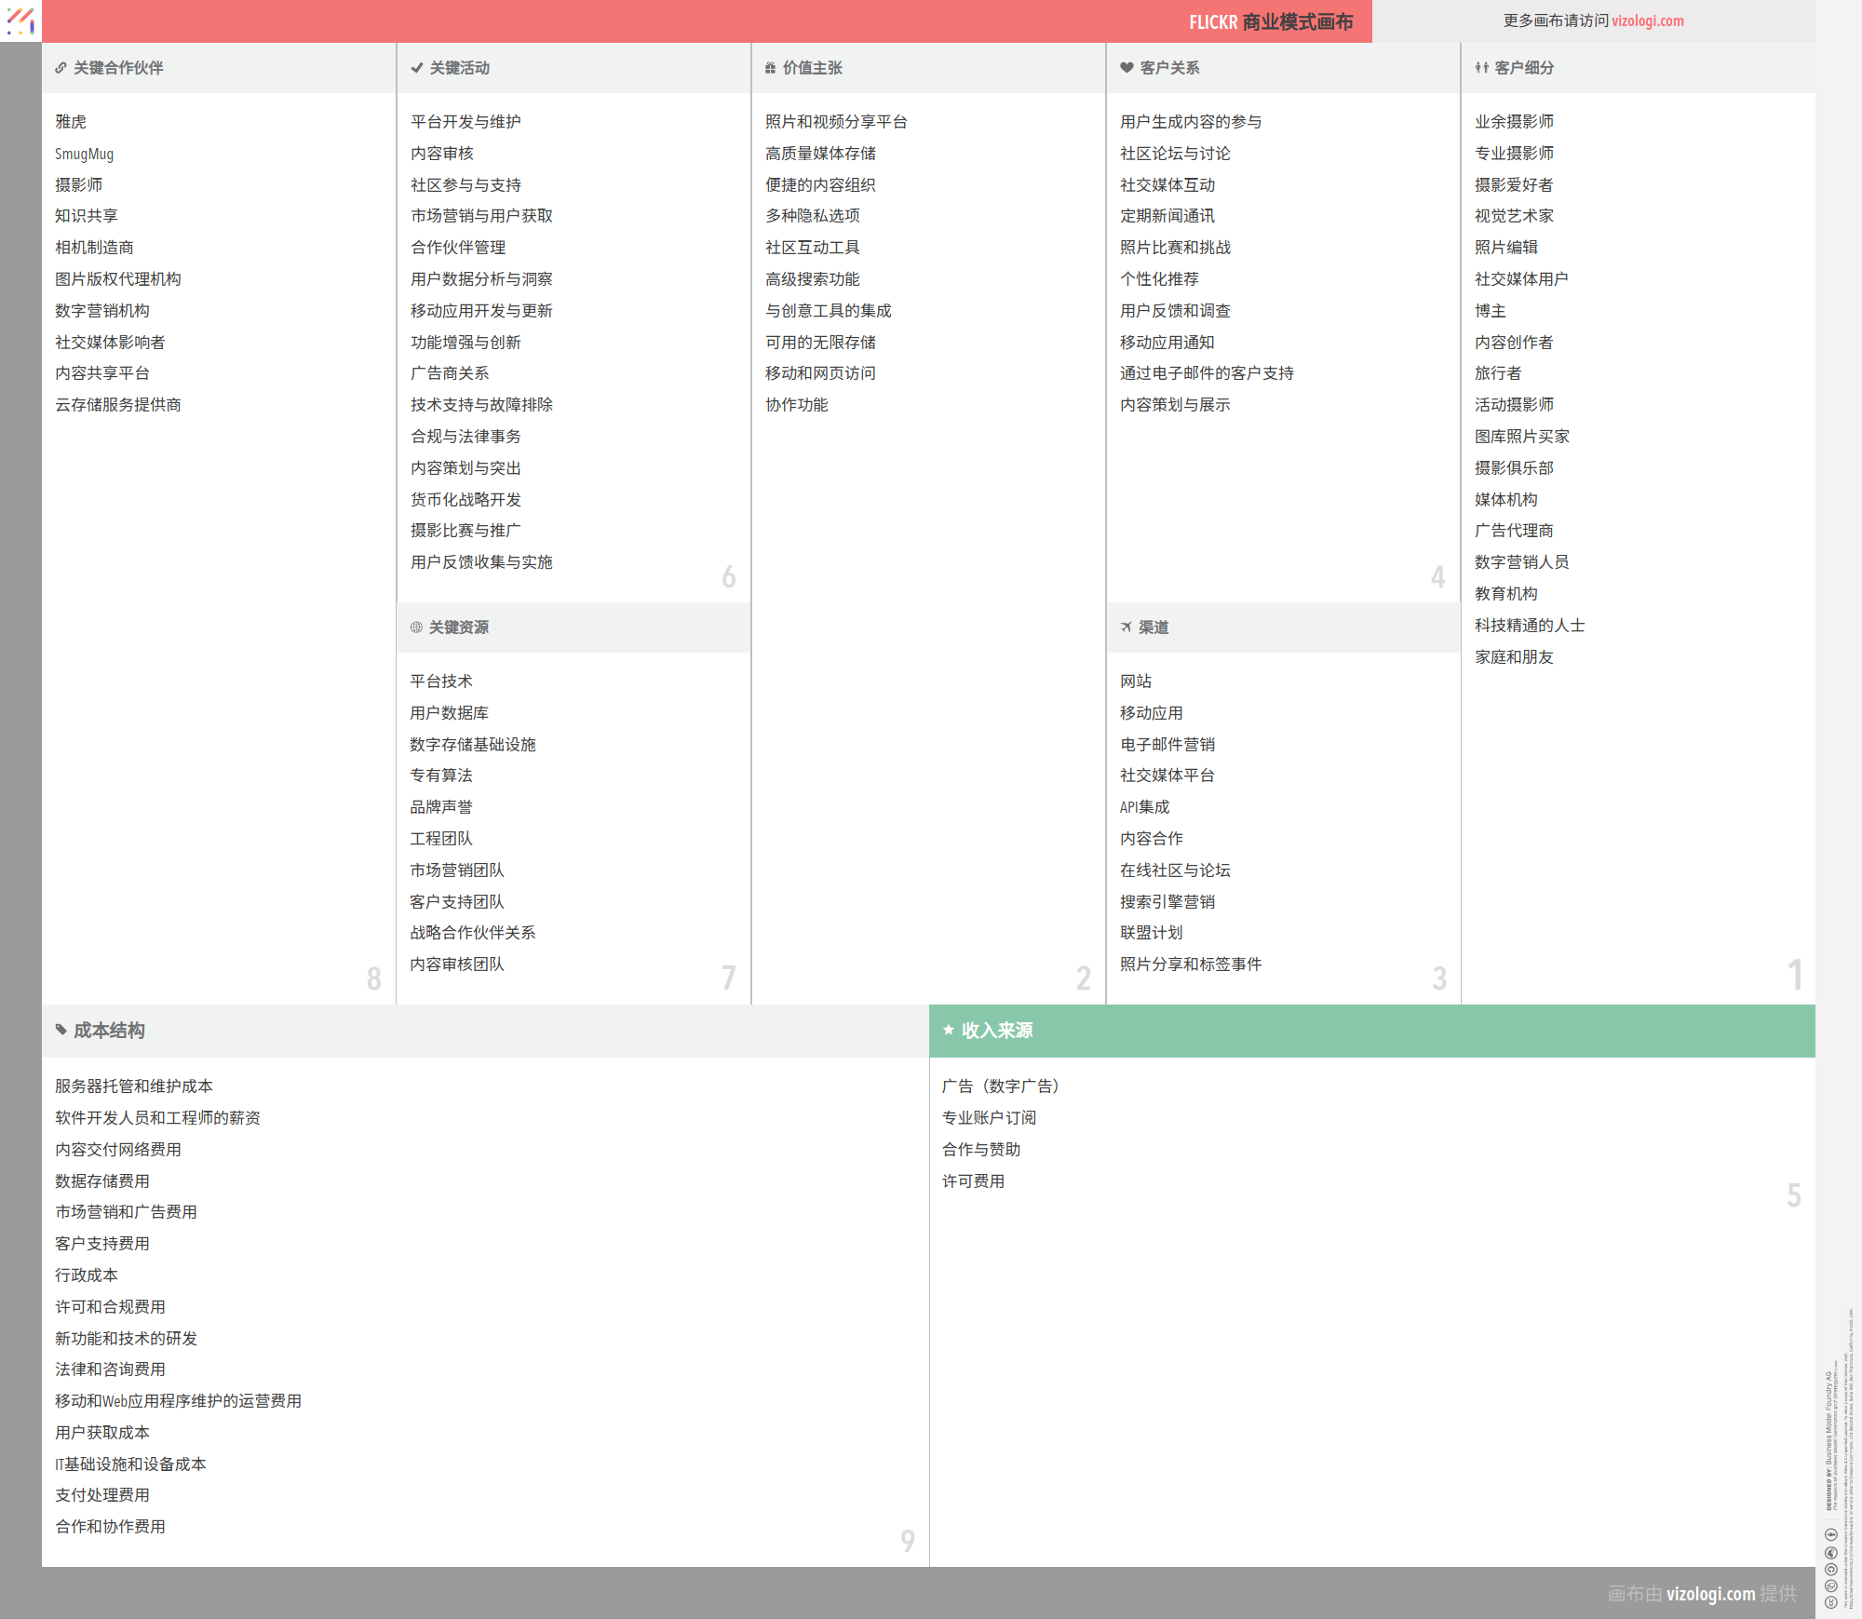Click the SmugMug partner entry
Screen dimensions: 1862x1619
84,154
